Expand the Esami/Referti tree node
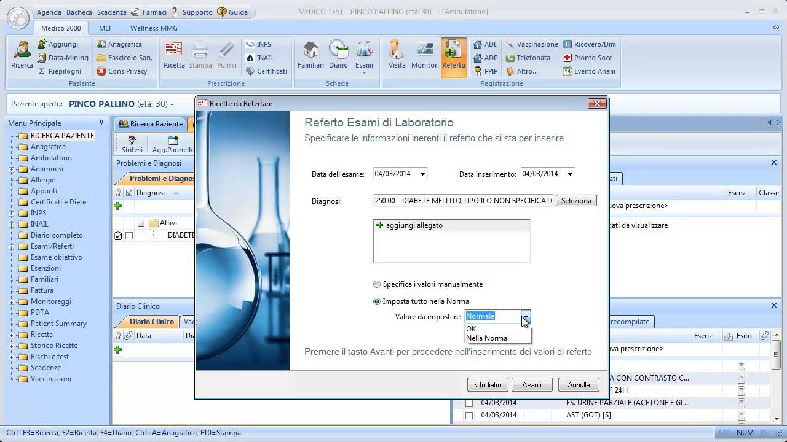787x442 pixels. click(x=11, y=246)
